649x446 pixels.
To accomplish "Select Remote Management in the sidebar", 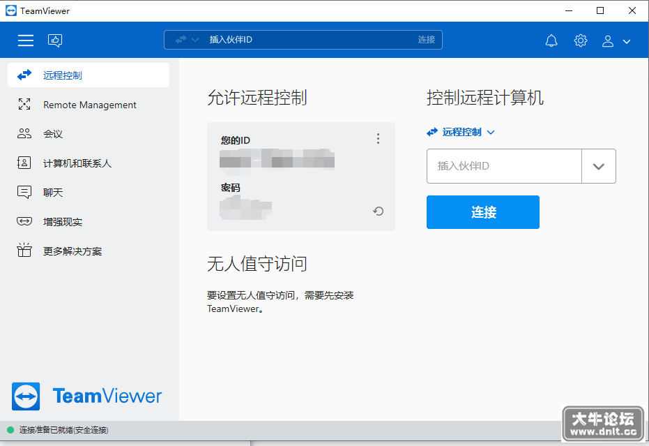I will [89, 105].
